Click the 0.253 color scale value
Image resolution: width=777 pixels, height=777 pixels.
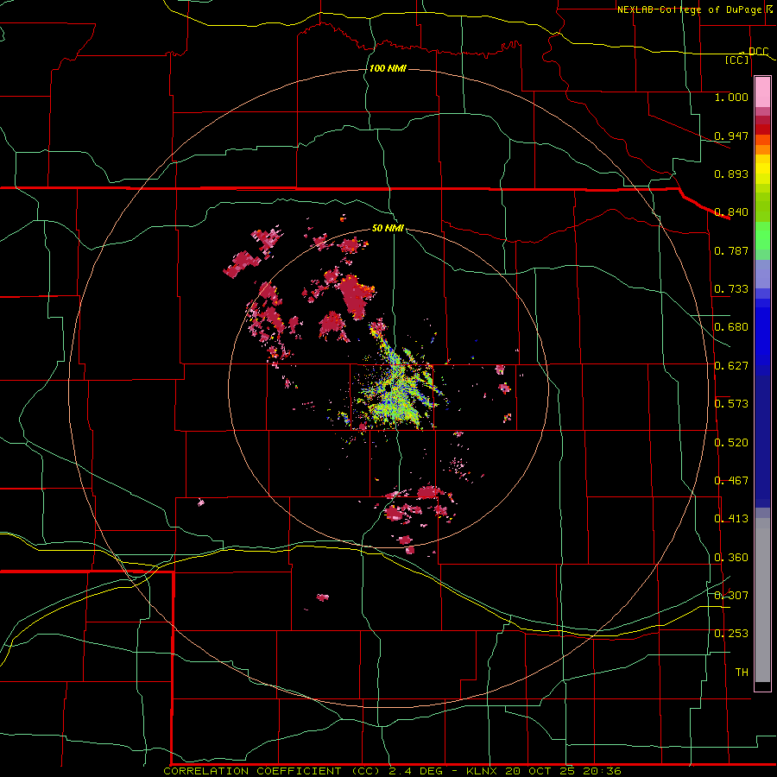click(x=731, y=634)
